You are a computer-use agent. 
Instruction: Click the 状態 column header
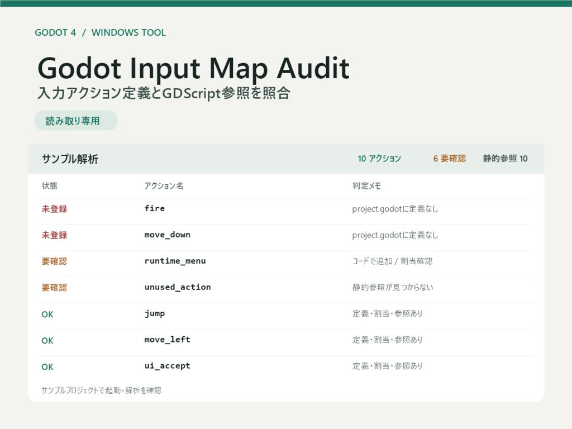coord(50,185)
